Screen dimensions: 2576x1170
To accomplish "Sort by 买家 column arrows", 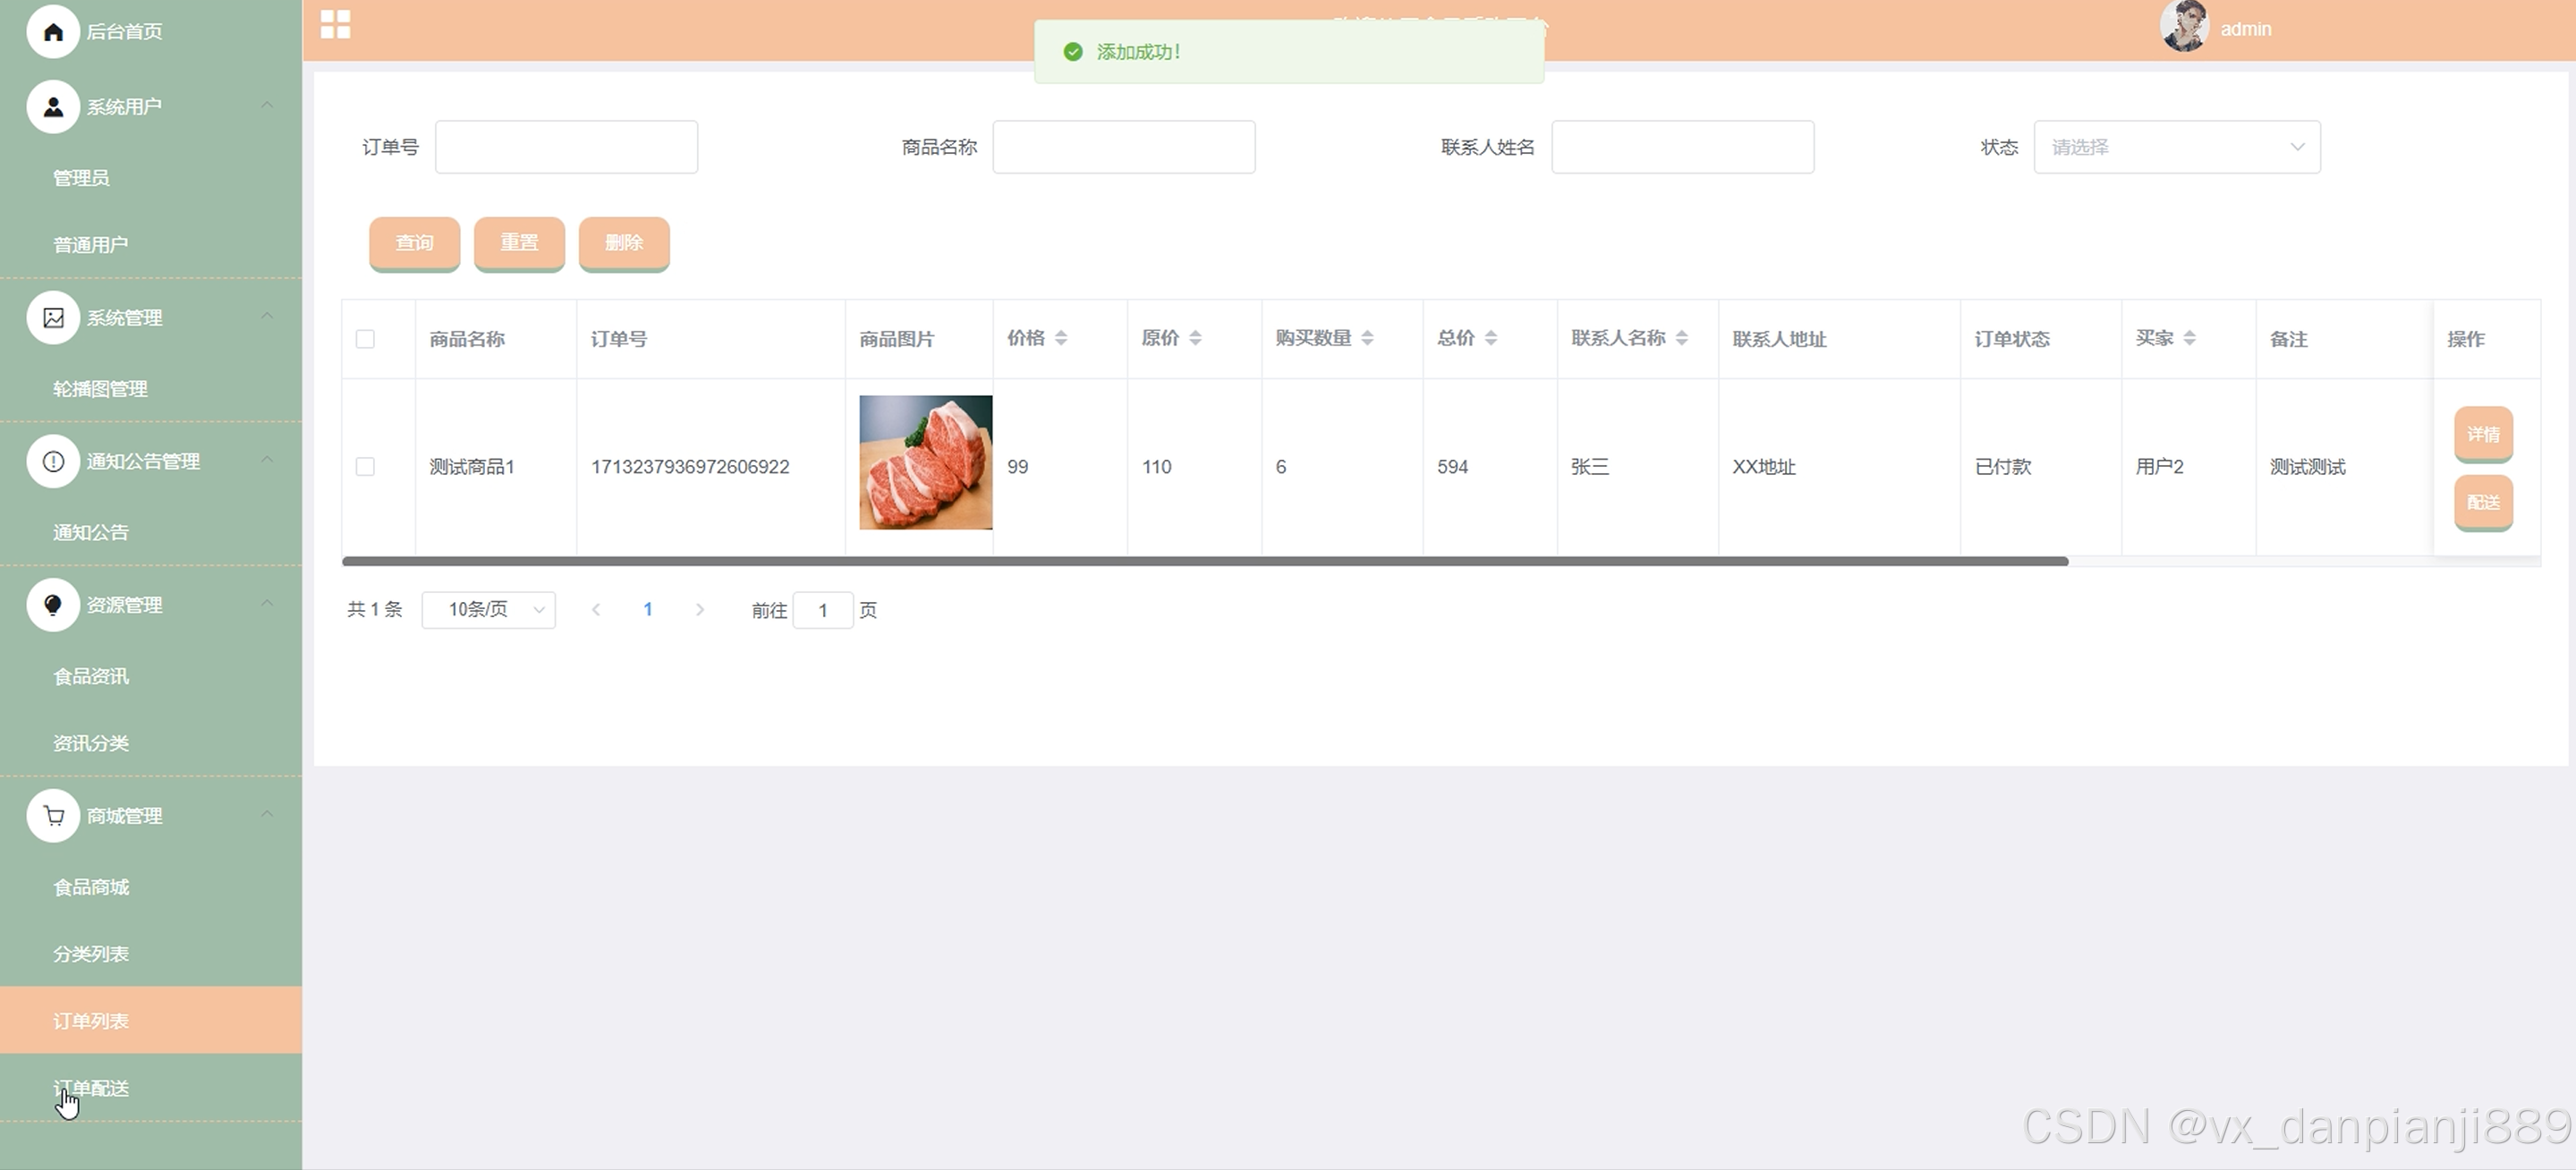I will 2190,338.
